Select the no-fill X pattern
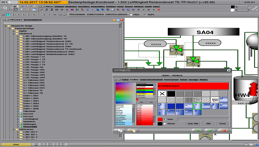 [162, 93]
